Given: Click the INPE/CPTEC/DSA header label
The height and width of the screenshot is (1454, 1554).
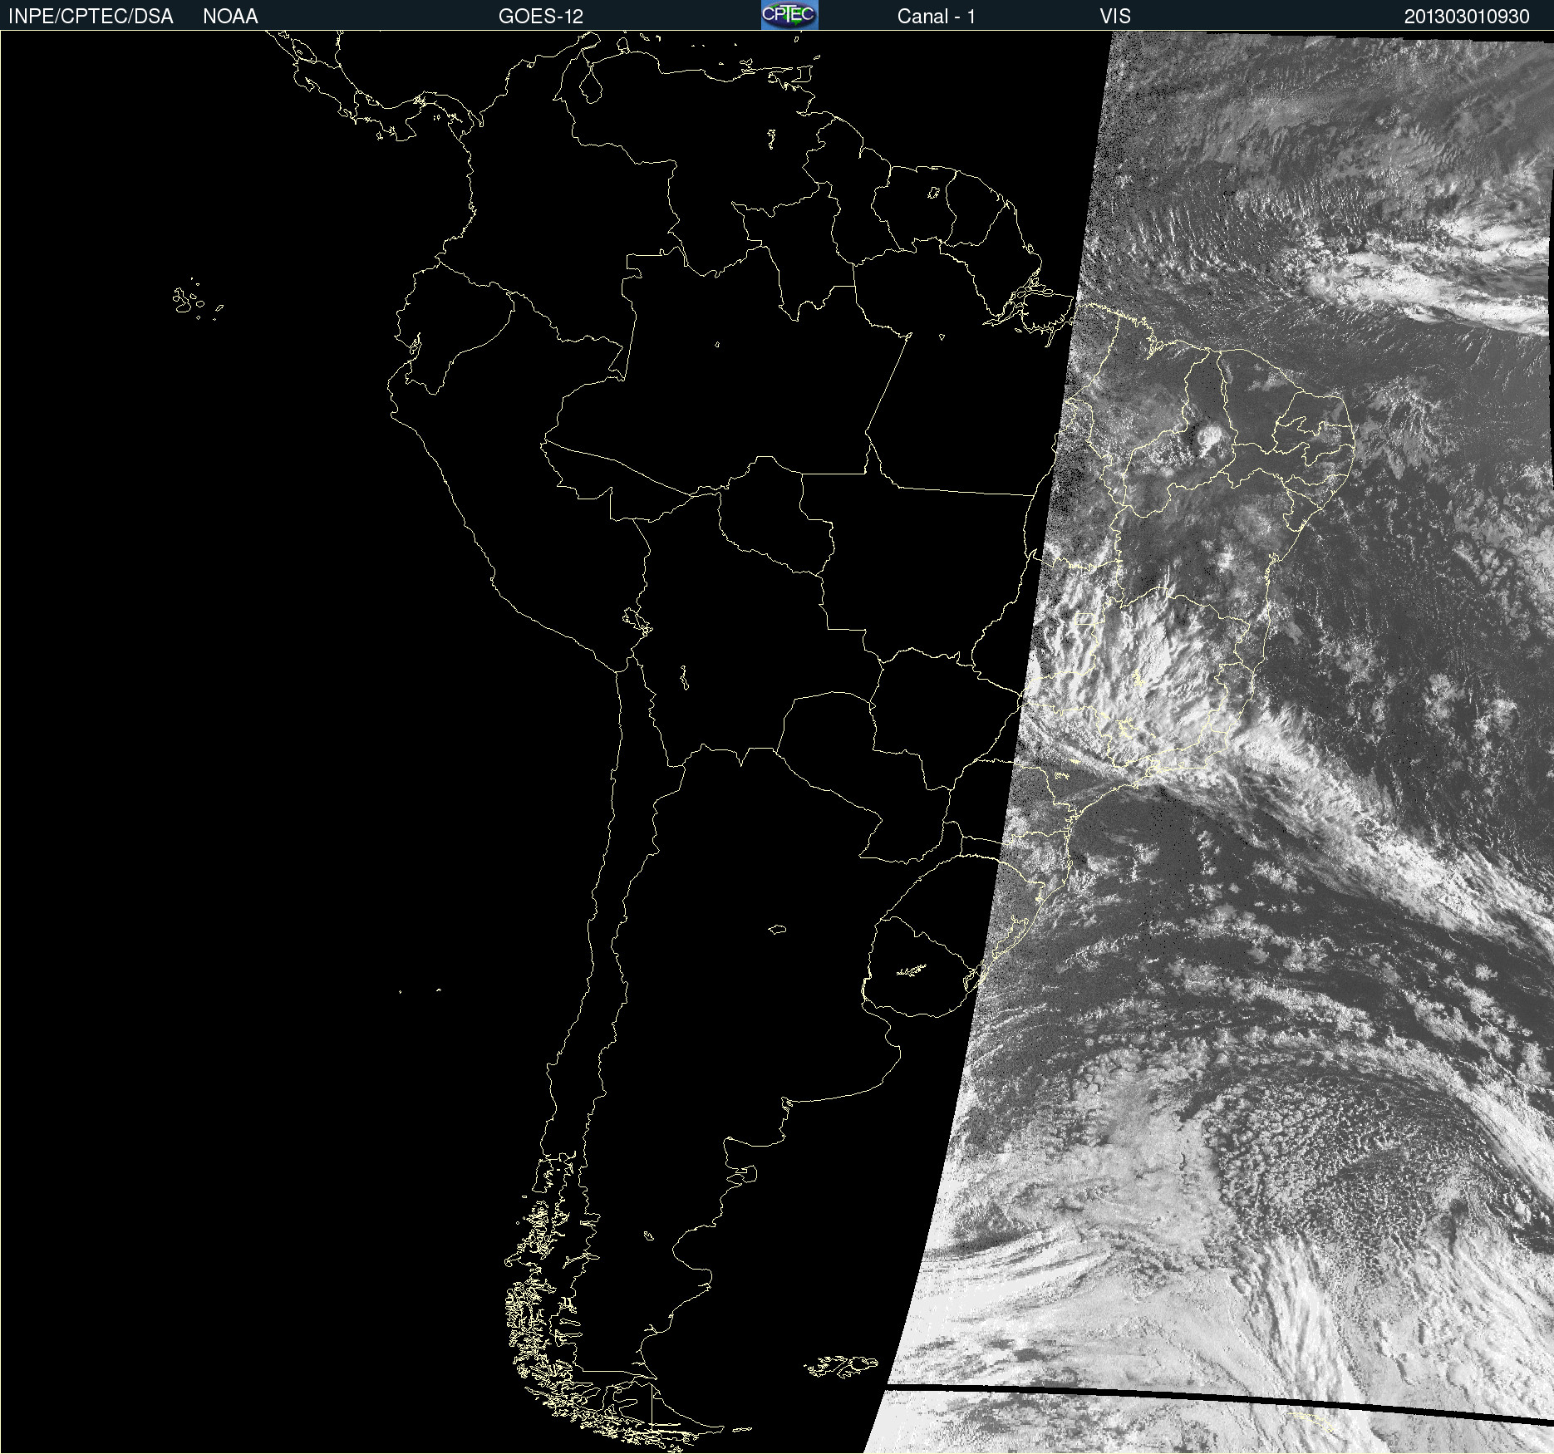Looking at the screenshot, I should tap(91, 17).
